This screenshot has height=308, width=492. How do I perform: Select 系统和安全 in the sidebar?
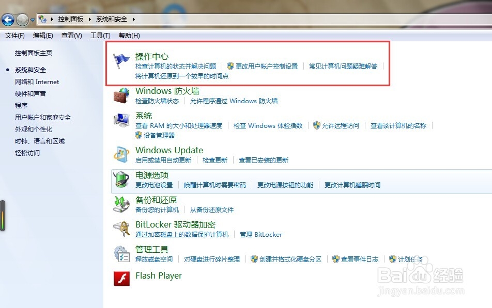click(x=30, y=70)
